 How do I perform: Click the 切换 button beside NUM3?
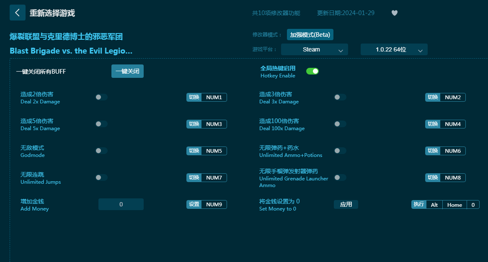tap(194, 124)
